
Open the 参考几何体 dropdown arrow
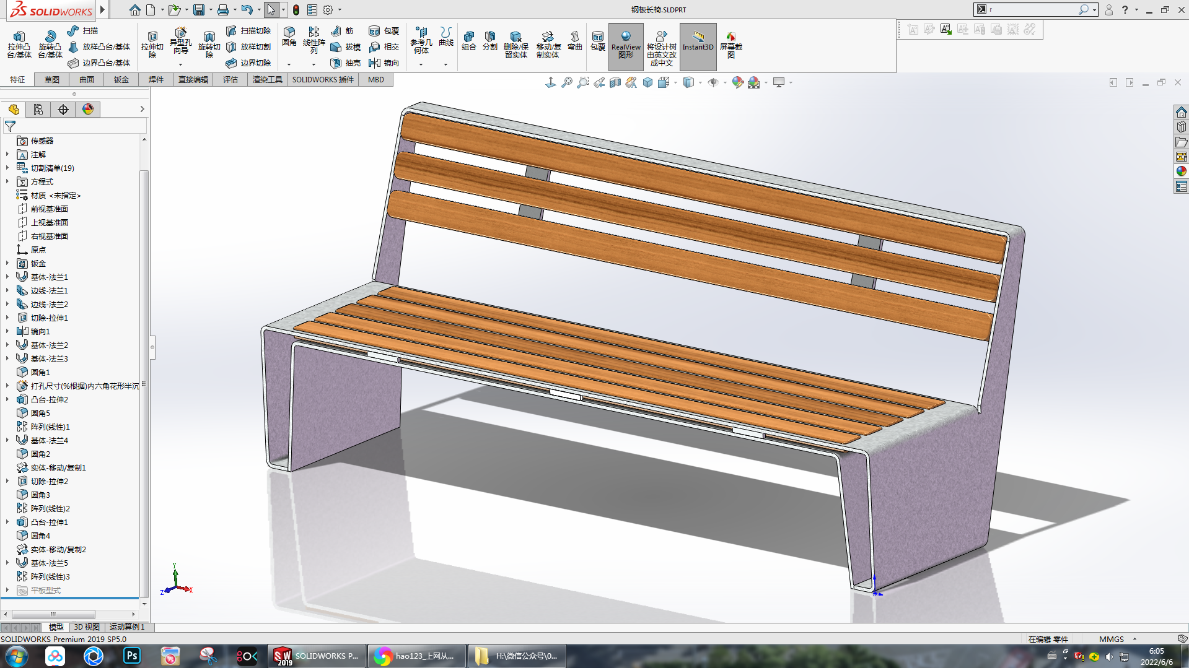pyautogui.click(x=421, y=64)
